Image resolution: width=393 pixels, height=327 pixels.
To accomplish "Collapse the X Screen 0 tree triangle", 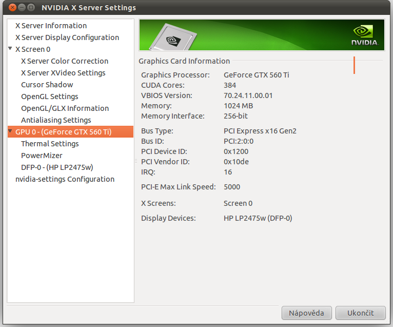I will point(10,49).
